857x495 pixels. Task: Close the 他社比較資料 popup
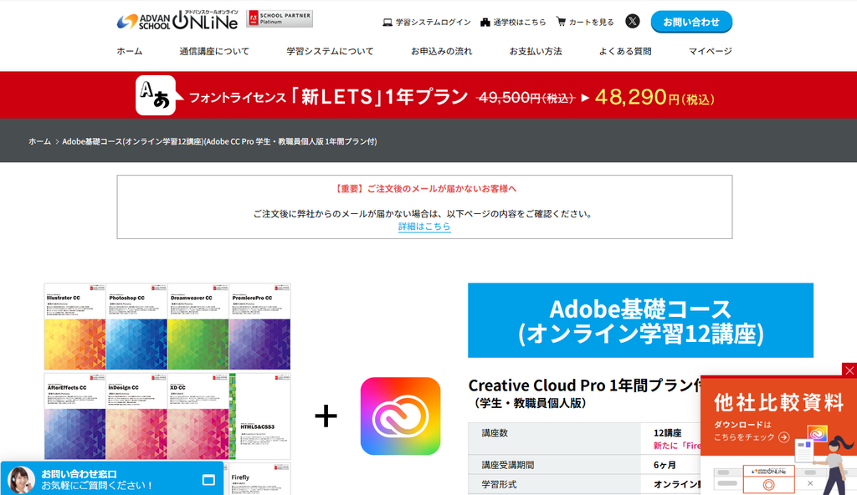849,370
